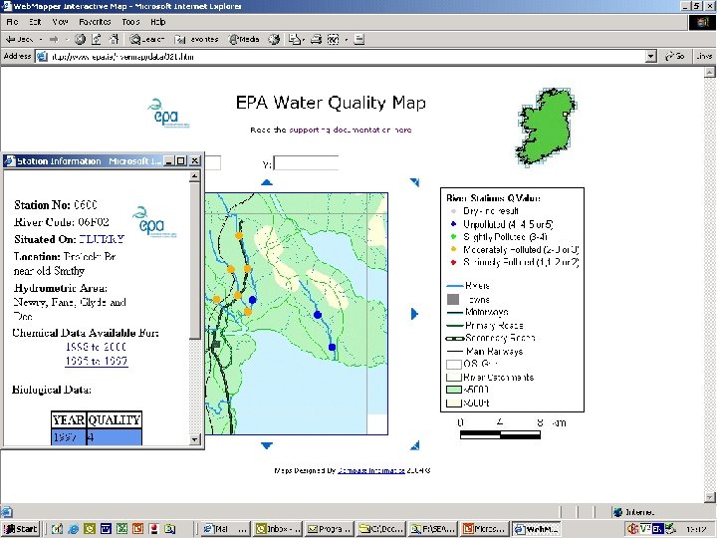The width and height of the screenshot is (717, 538).
Task: Follow the FLURRY river link
Action: click(x=102, y=239)
